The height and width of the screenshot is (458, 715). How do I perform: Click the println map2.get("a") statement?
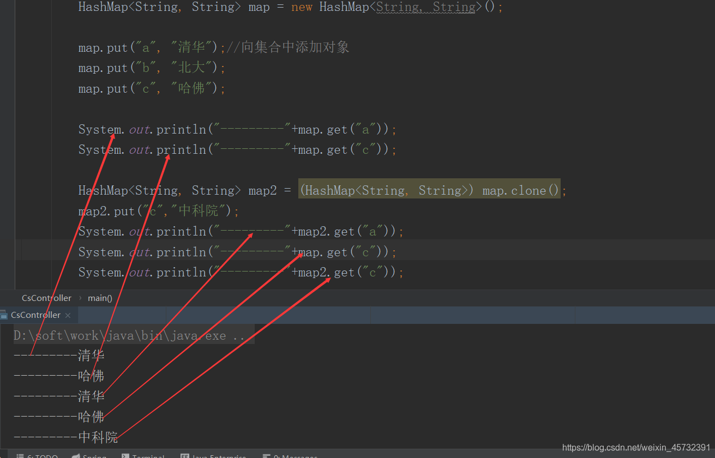[241, 231]
